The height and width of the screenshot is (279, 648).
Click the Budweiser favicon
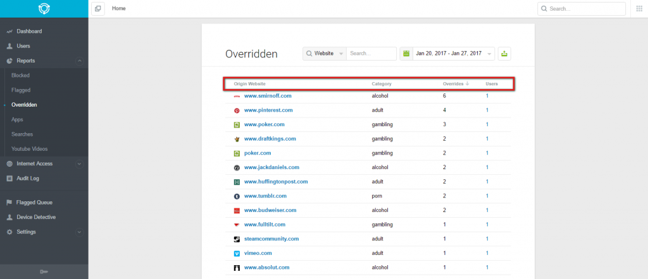237,211
